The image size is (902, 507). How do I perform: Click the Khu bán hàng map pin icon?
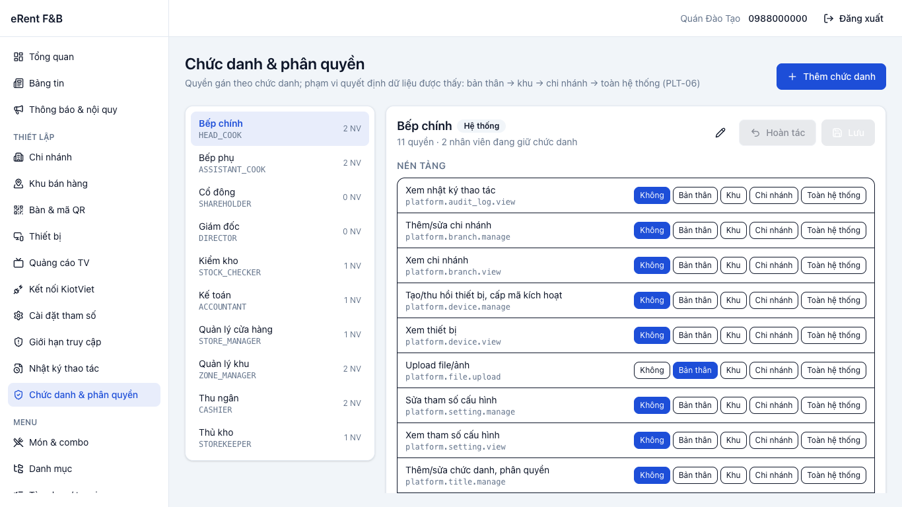click(18, 184)
